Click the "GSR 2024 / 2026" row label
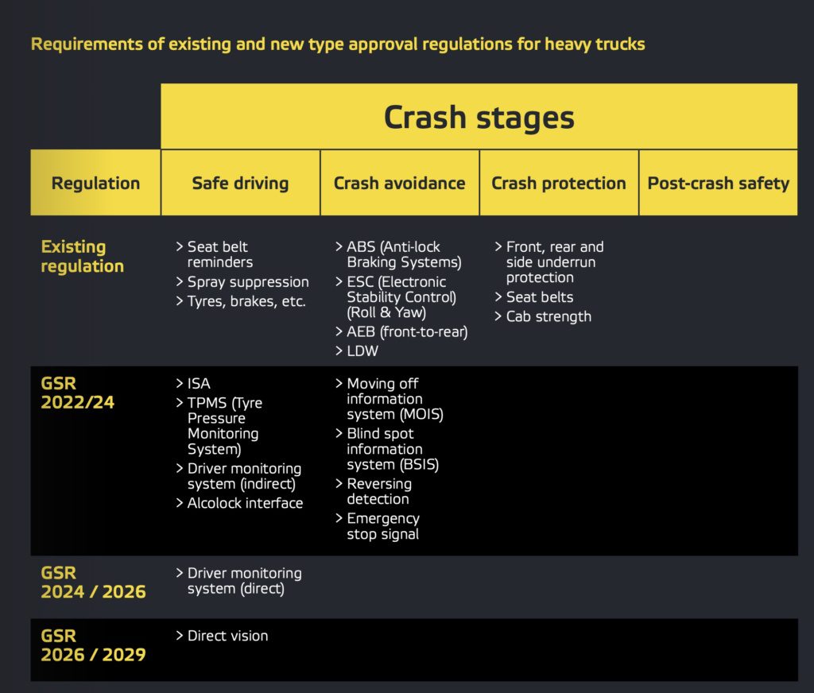This screenshot has width=814, height=693. pos(93,582)
